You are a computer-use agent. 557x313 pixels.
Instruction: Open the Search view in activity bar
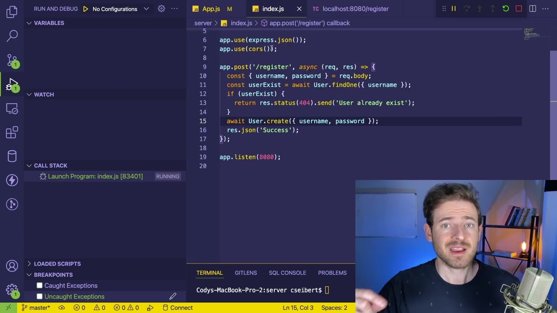(x=12, y=36)
